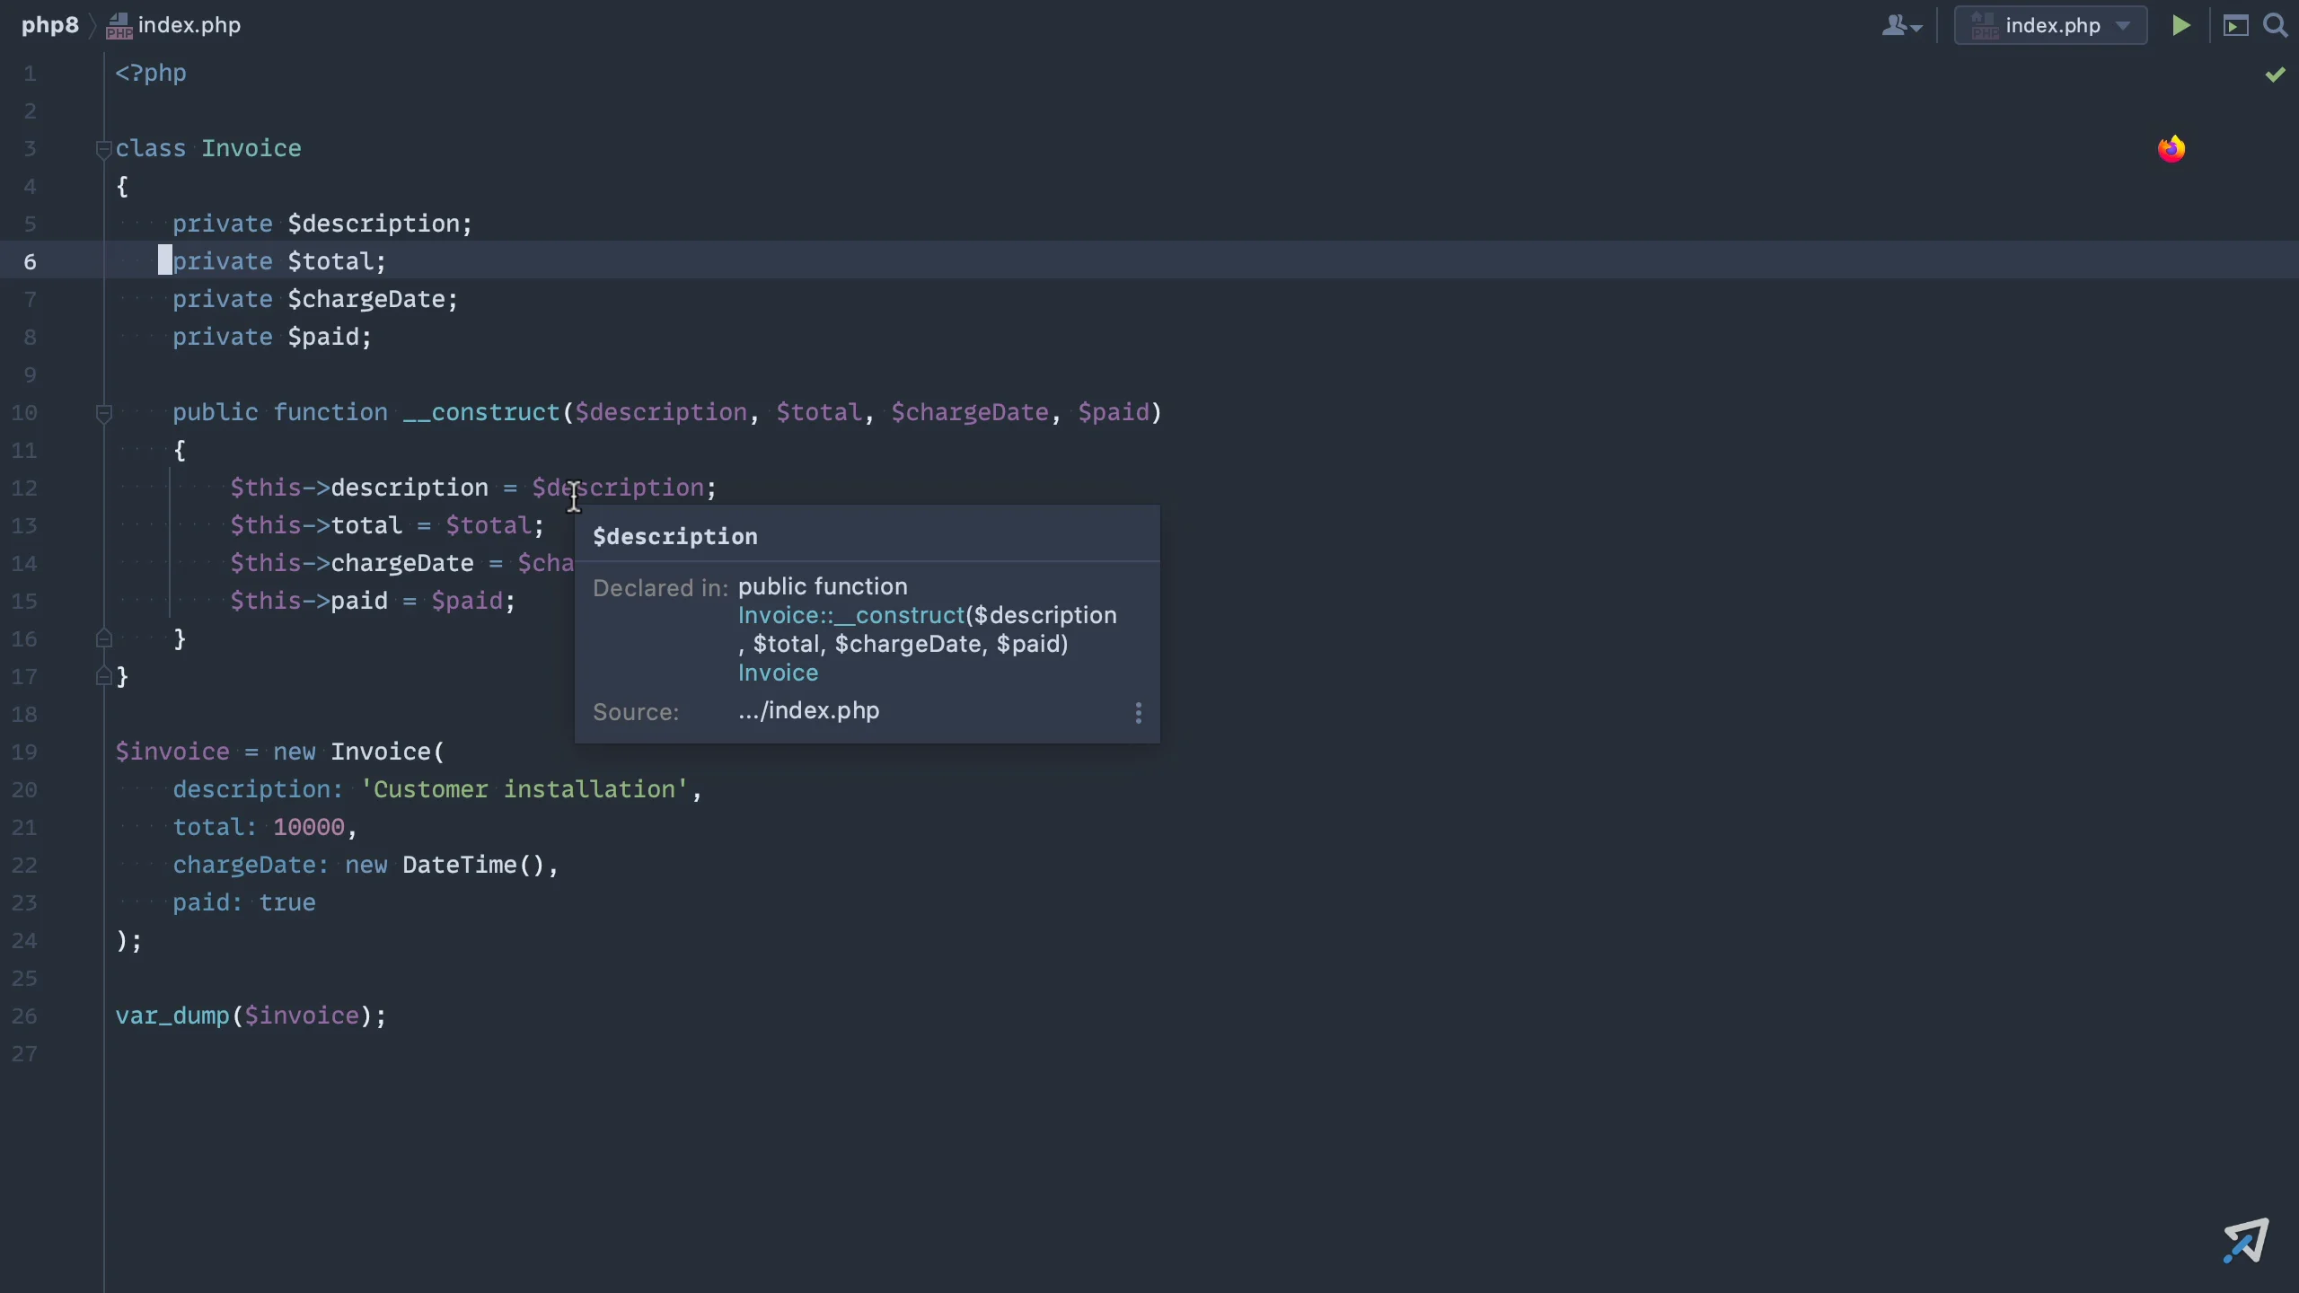Select the index.php breadcrumb item

tap(189, 25)
